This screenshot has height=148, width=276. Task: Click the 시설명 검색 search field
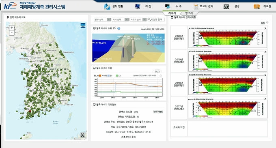pos(156,19)
